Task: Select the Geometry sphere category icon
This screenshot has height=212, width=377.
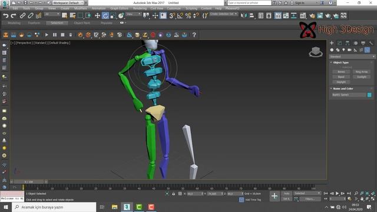Action: point(332,50)
